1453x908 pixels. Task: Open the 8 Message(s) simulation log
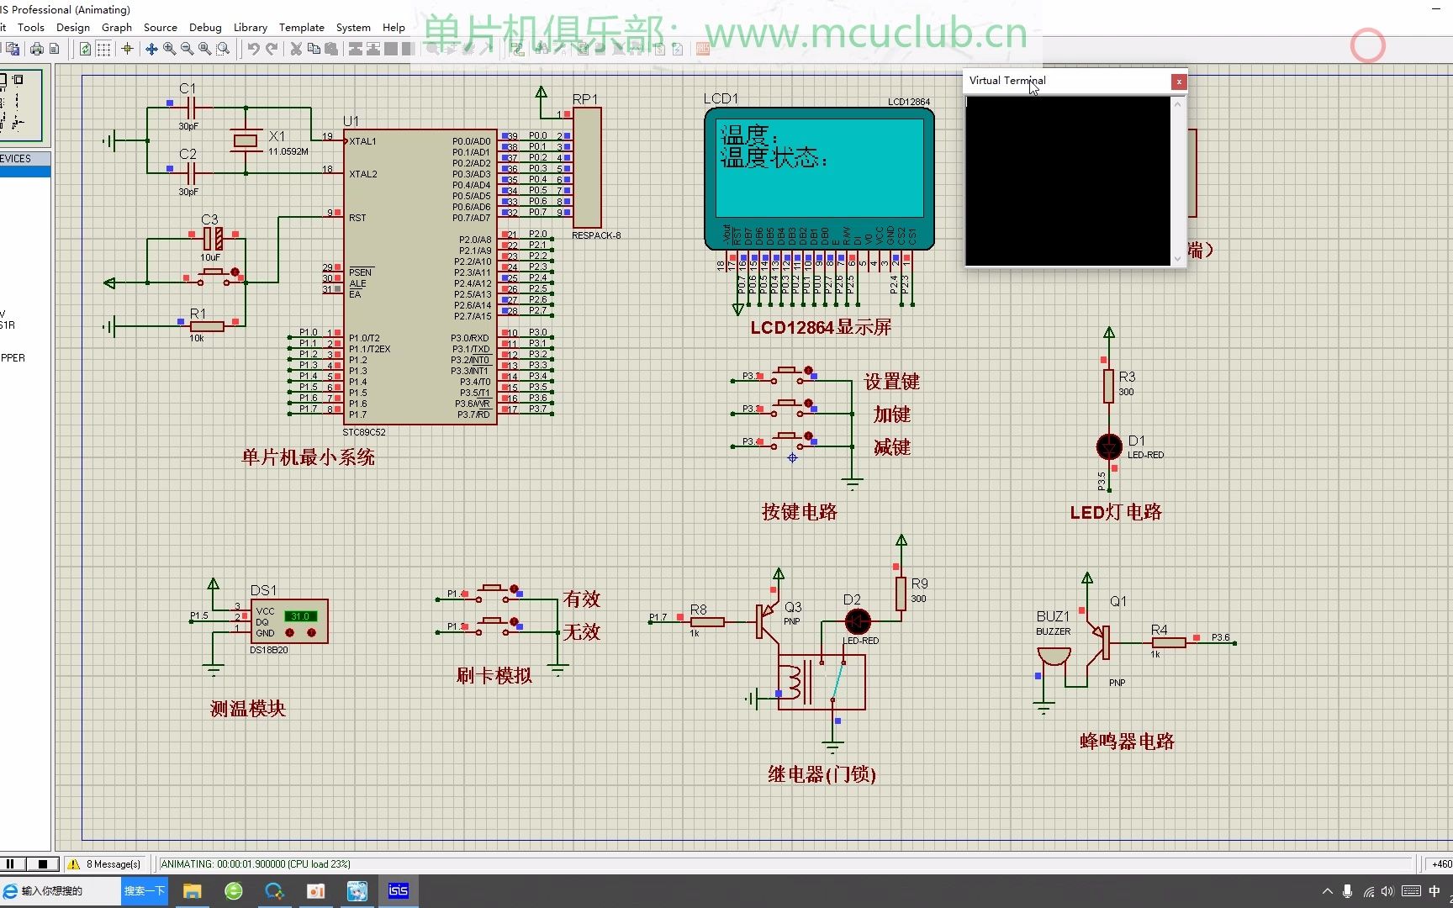(105, 863)
